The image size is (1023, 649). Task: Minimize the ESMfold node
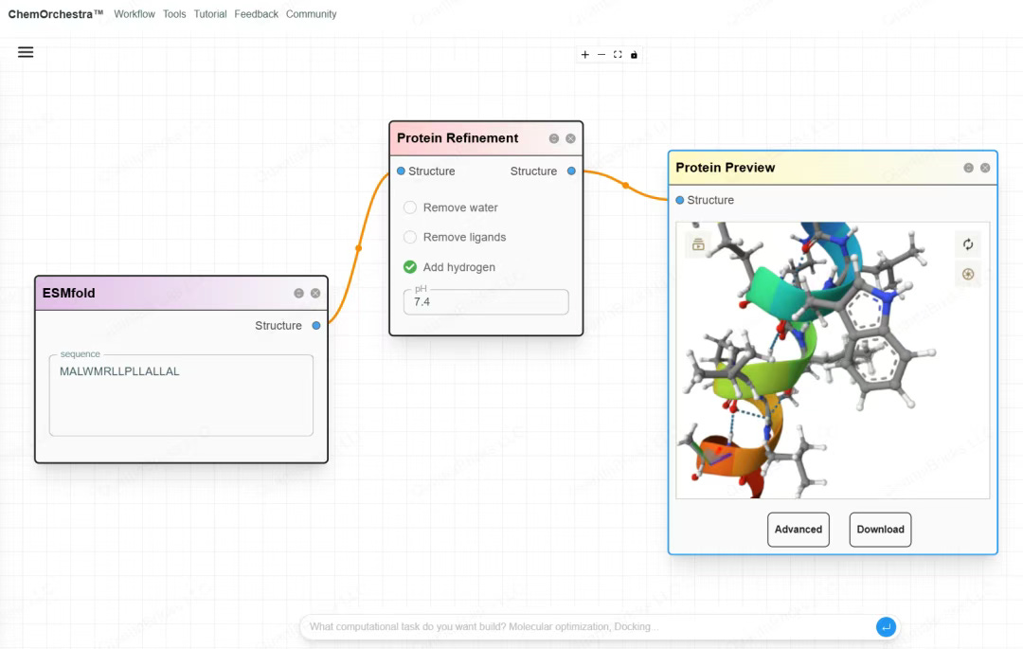(298, 294)
